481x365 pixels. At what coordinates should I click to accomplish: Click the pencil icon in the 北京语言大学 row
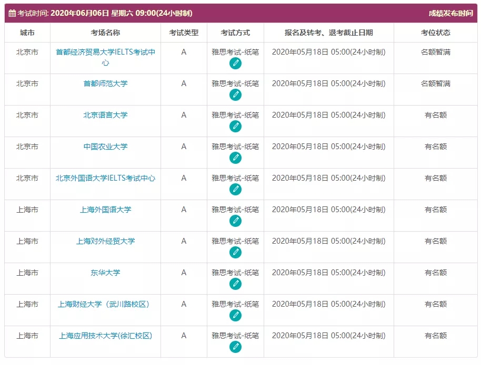coord(235,127)
